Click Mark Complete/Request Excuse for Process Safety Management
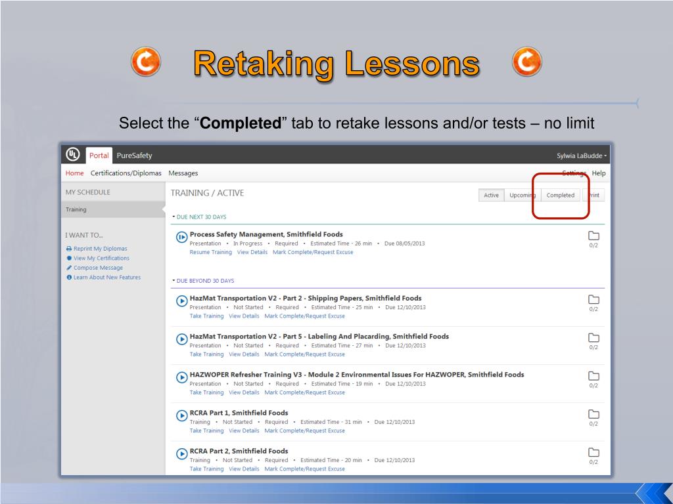The height and width of the screenshot is (504, 673). (x=313, y=252)
